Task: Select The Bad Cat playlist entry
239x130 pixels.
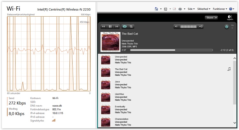Action: pos(166,72)
